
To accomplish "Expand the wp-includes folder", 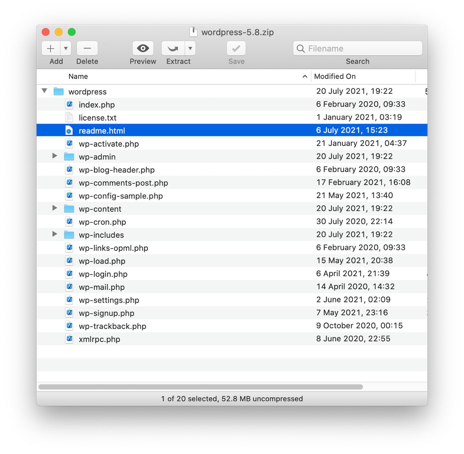I will pyautogui.click(x=55, y=234).
